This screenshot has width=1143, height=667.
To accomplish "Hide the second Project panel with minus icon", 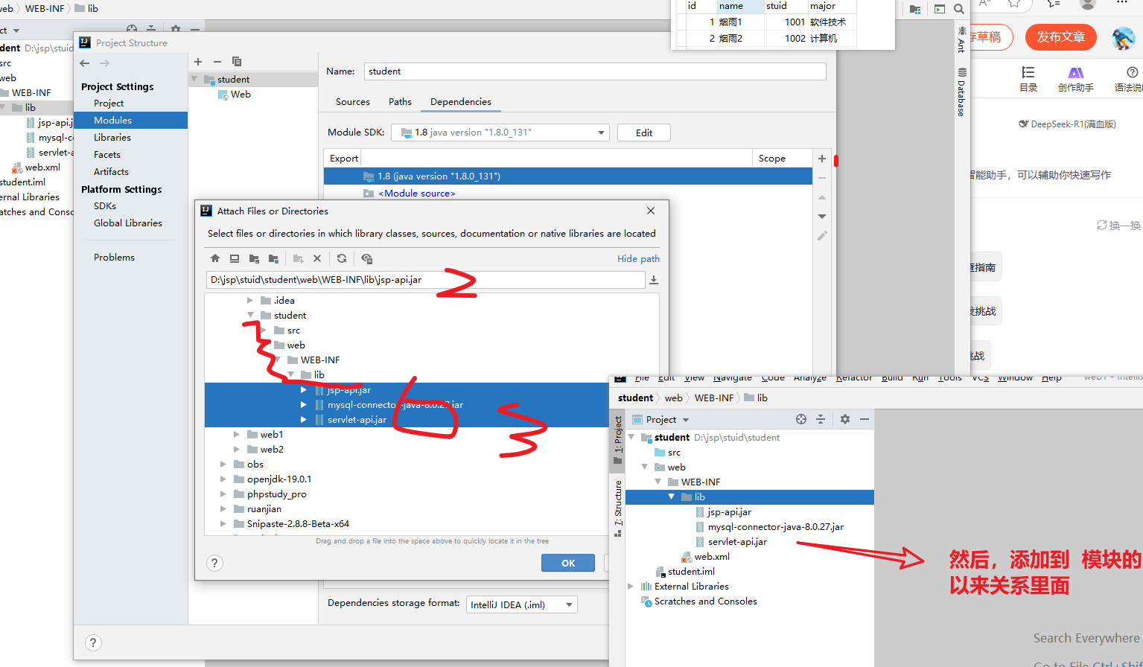I will point(865,419).
